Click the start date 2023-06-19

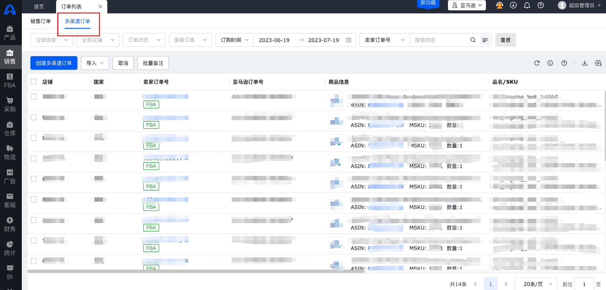click(274, 40)
